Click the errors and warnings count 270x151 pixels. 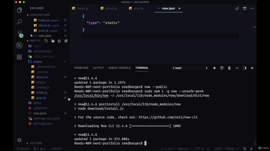click(x=39, y=149)
